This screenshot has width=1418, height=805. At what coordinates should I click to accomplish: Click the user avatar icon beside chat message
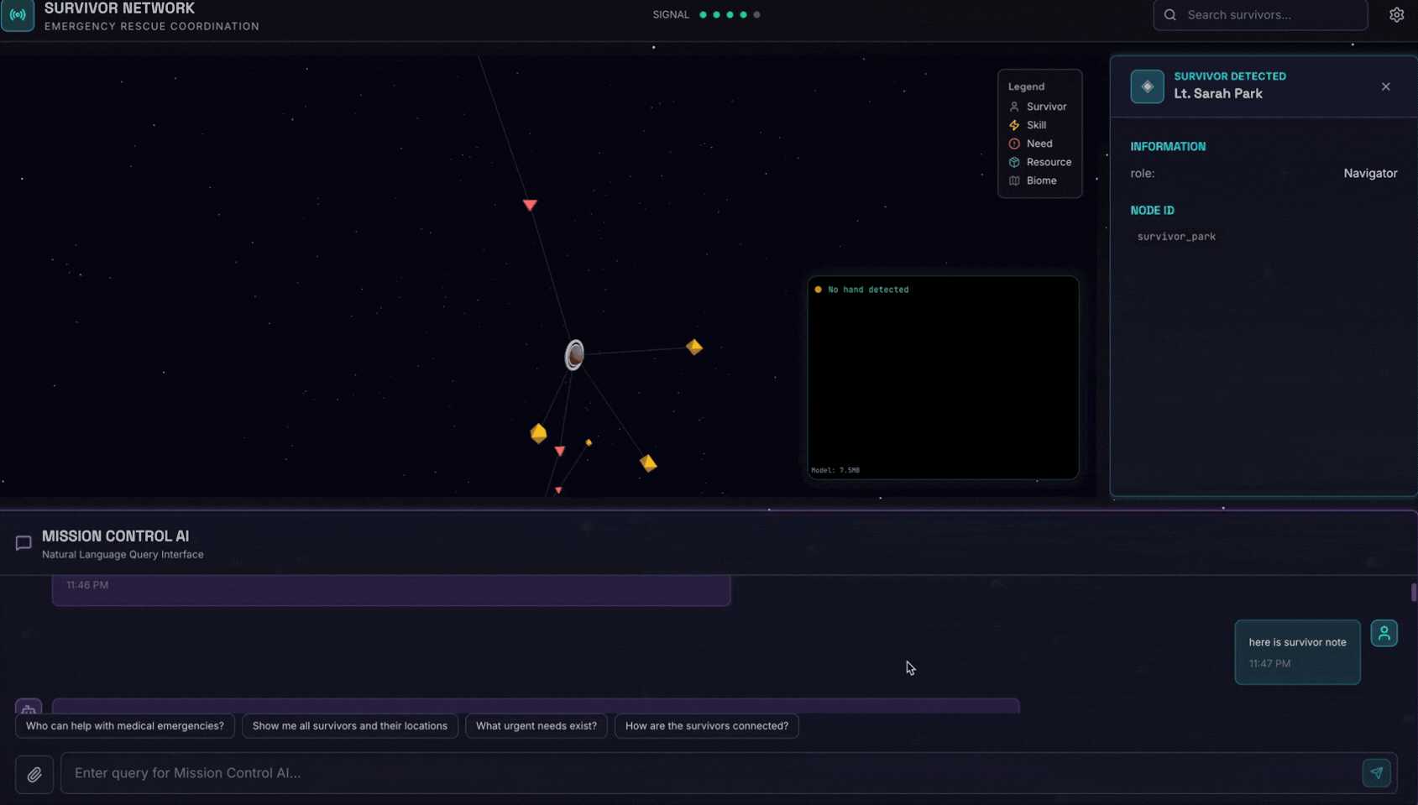click(1384, 633)
